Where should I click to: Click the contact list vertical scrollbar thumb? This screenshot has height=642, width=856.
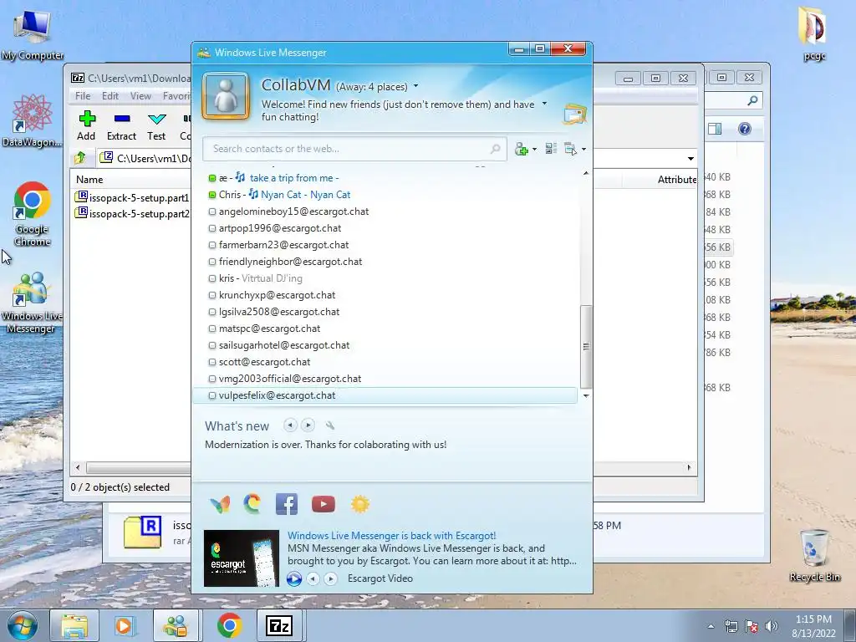586,346
